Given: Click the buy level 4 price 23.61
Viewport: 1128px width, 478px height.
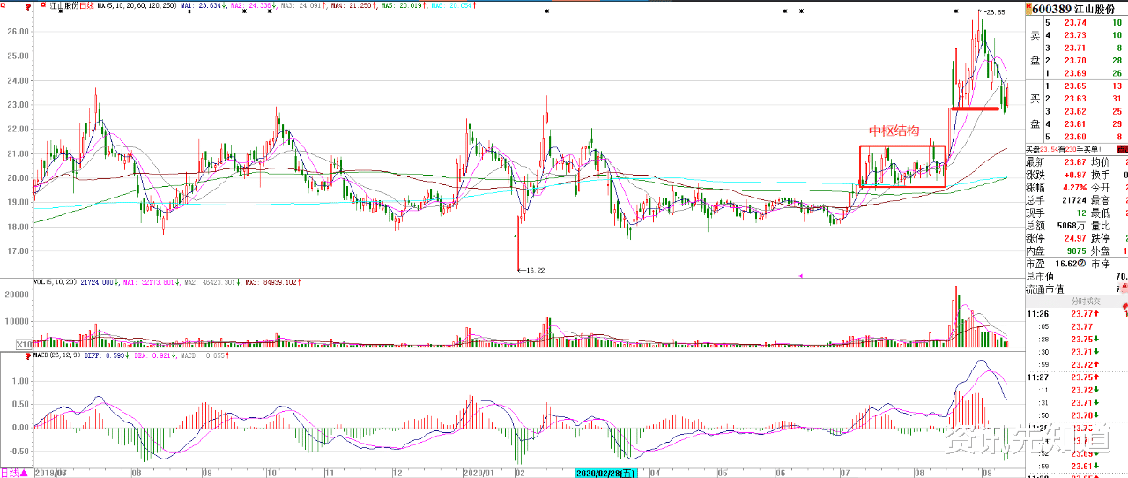Looking at the screenshot, I should click(x=1075, y=124).
